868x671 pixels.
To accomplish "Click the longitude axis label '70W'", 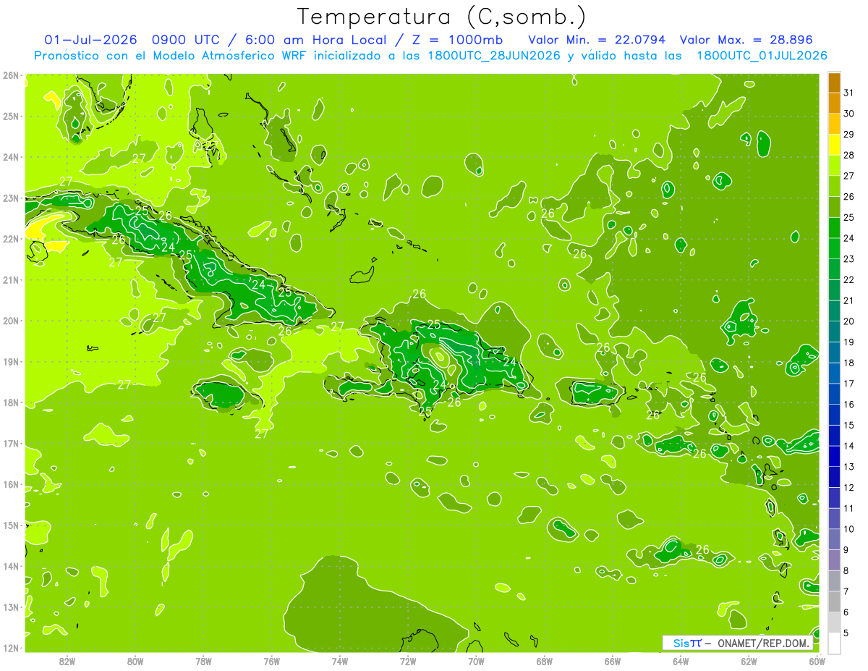I will pos(476,661).
